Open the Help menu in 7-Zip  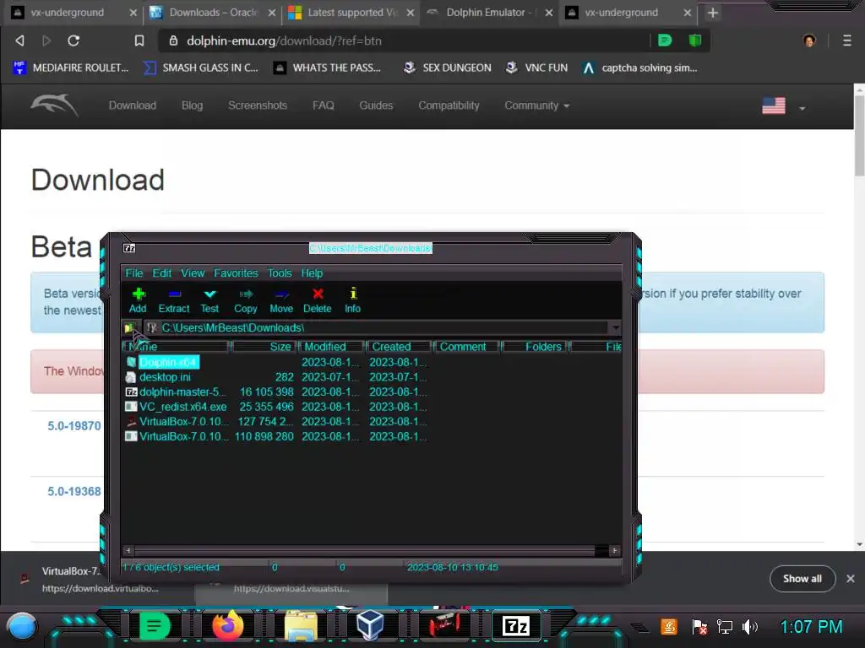click(x=312, y=273)
